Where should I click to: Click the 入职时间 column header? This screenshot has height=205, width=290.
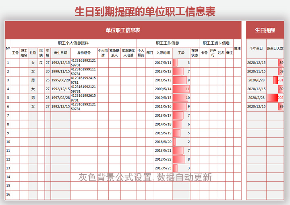click(x=163, y=53)
